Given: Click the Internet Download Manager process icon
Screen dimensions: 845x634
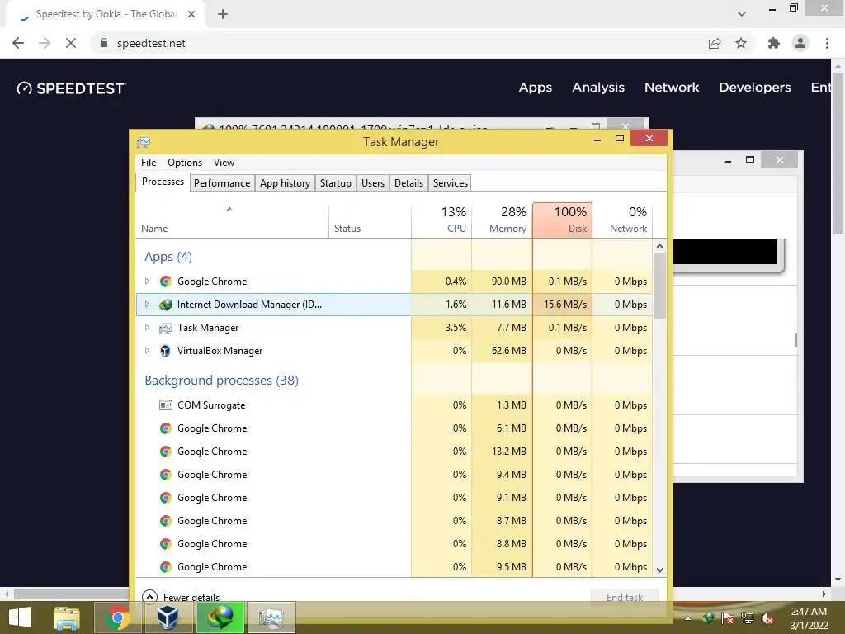Looking at the screenshot, I should [x=165, y=305].
